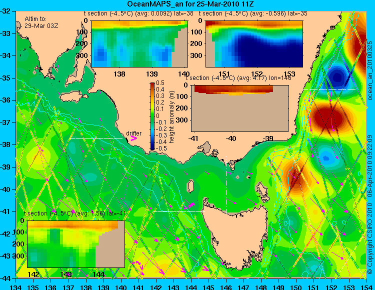
Task: Click the title 'OceanMAPS_an for 25-Mar-2010 11Z'
Action: pyautogui.click(x=190, y=4)
